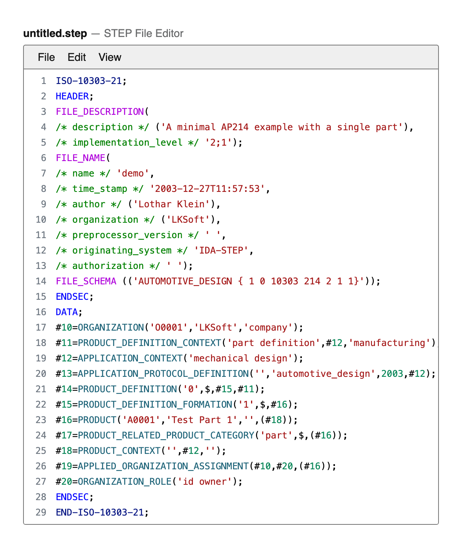Viewport: 462px width, 551px height.
Task: Click the 'part' category string on line 24
Action: coord(276,435)
